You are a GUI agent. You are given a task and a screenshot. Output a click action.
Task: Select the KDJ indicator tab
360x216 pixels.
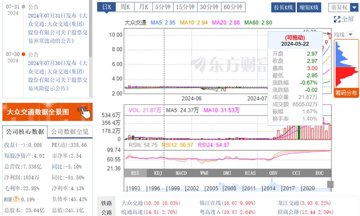click(158, 173)
